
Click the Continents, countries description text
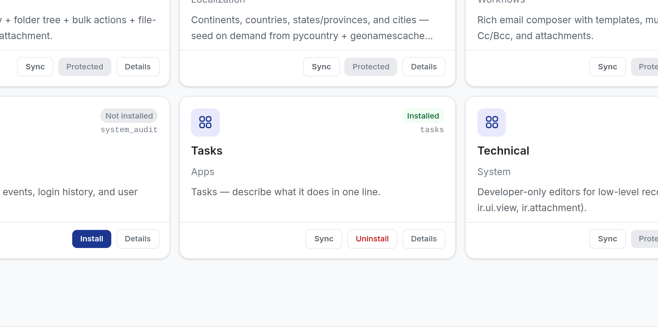coord(312,28)
